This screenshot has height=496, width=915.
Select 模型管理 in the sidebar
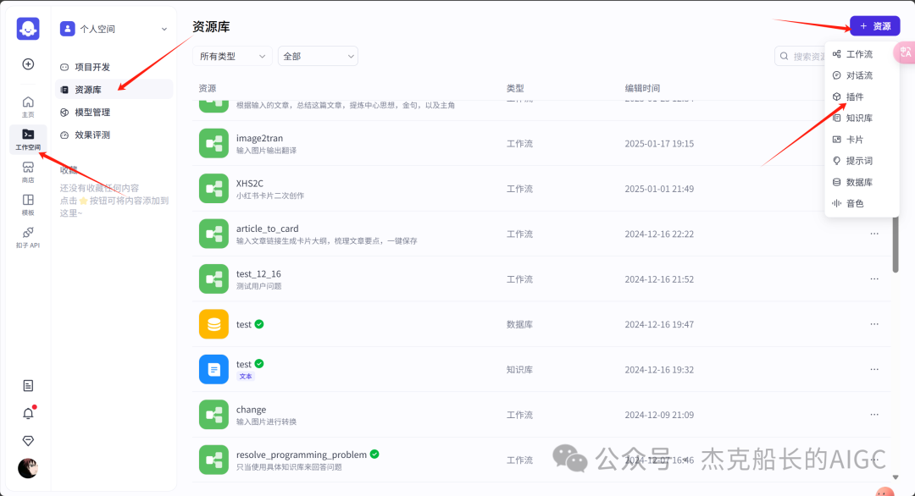pyautogui.click(x=114, y=112)
